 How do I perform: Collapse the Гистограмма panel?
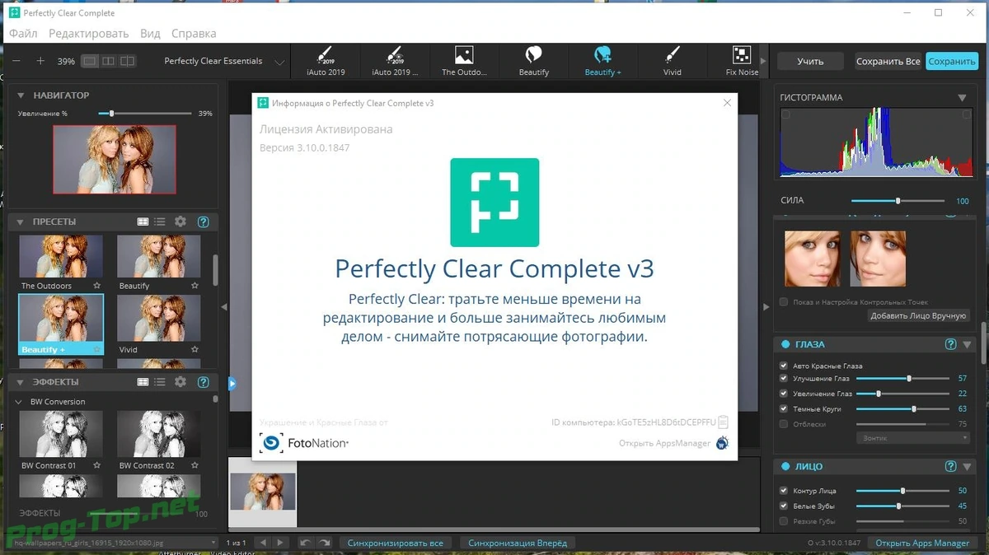coord(962,97)
